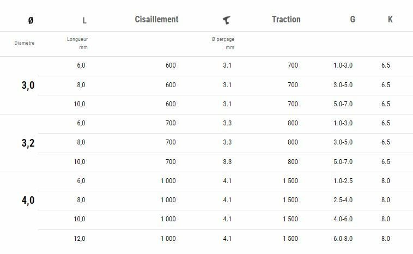The width and height of the screenshot is (413, 254).
Task: Select the 3,2 diameter group label
Action: tap(28, 143)
